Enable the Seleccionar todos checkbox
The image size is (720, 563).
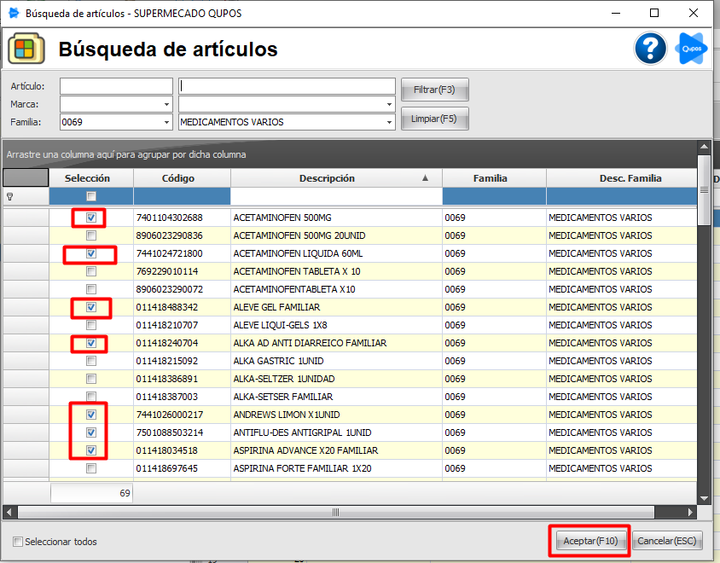click(x=18, y=541)
